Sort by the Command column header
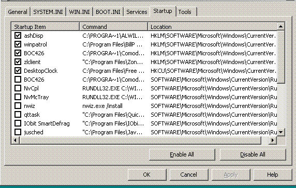 click(x=113, y=27)
